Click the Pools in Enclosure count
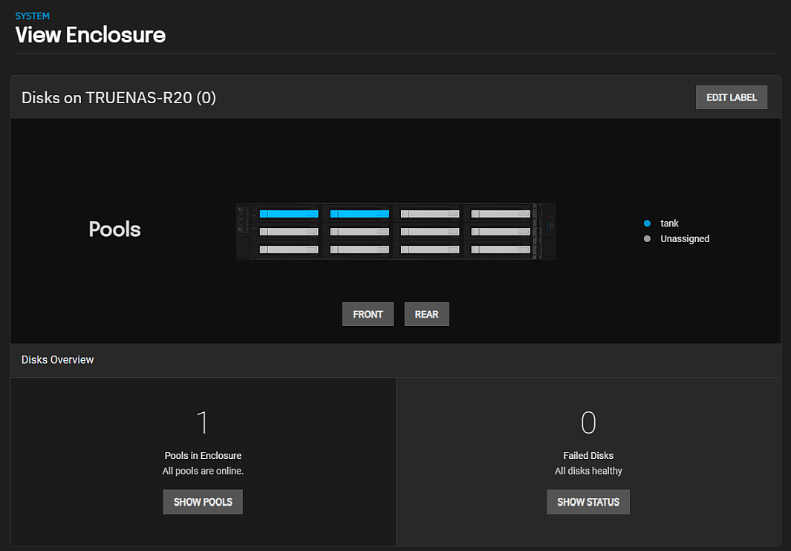Screen dimensions: 791x551 (202, 423)
